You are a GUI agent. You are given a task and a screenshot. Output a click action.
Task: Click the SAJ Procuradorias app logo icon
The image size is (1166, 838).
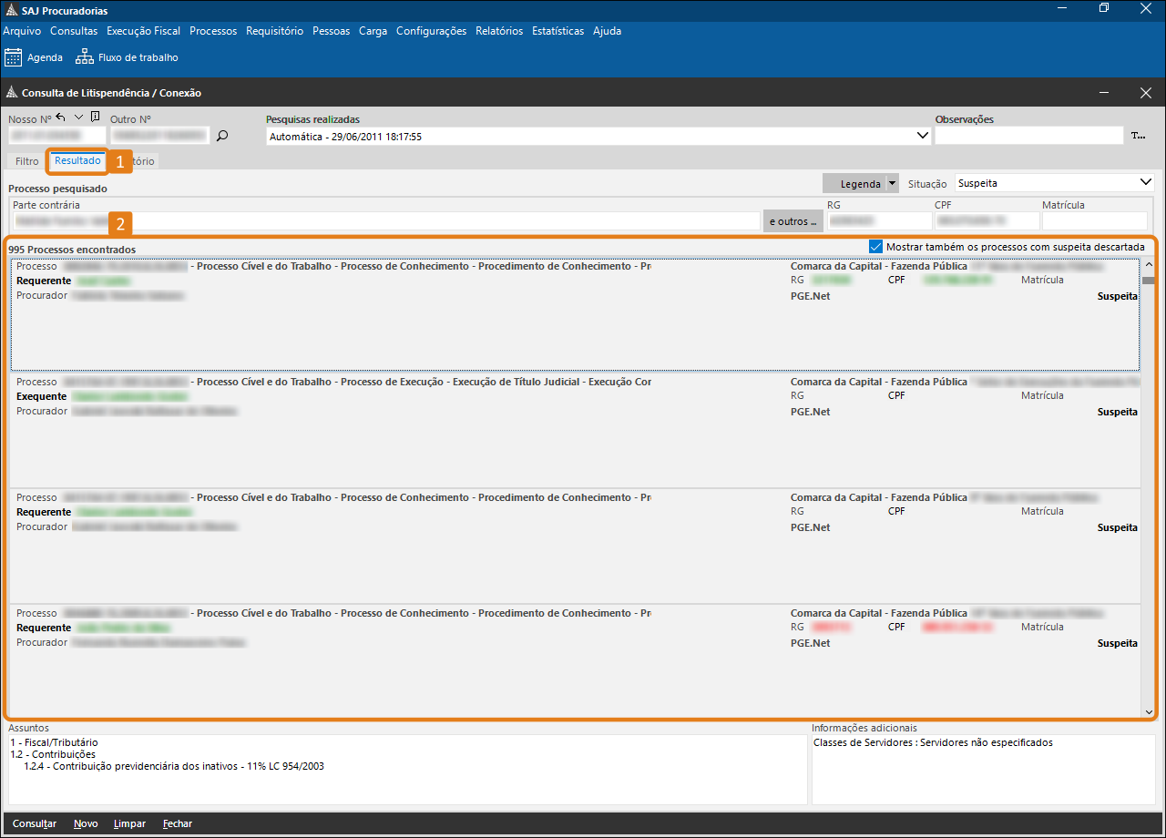click(x=11, y=10)
